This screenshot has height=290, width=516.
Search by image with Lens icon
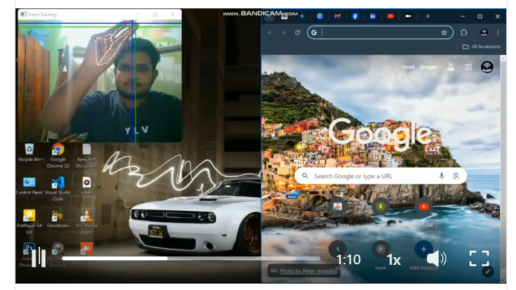456,176
